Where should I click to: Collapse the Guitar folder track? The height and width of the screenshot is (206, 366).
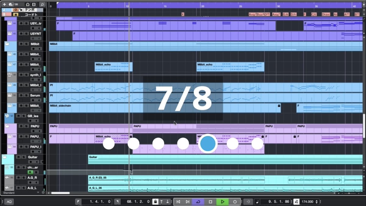pos(4,157)
